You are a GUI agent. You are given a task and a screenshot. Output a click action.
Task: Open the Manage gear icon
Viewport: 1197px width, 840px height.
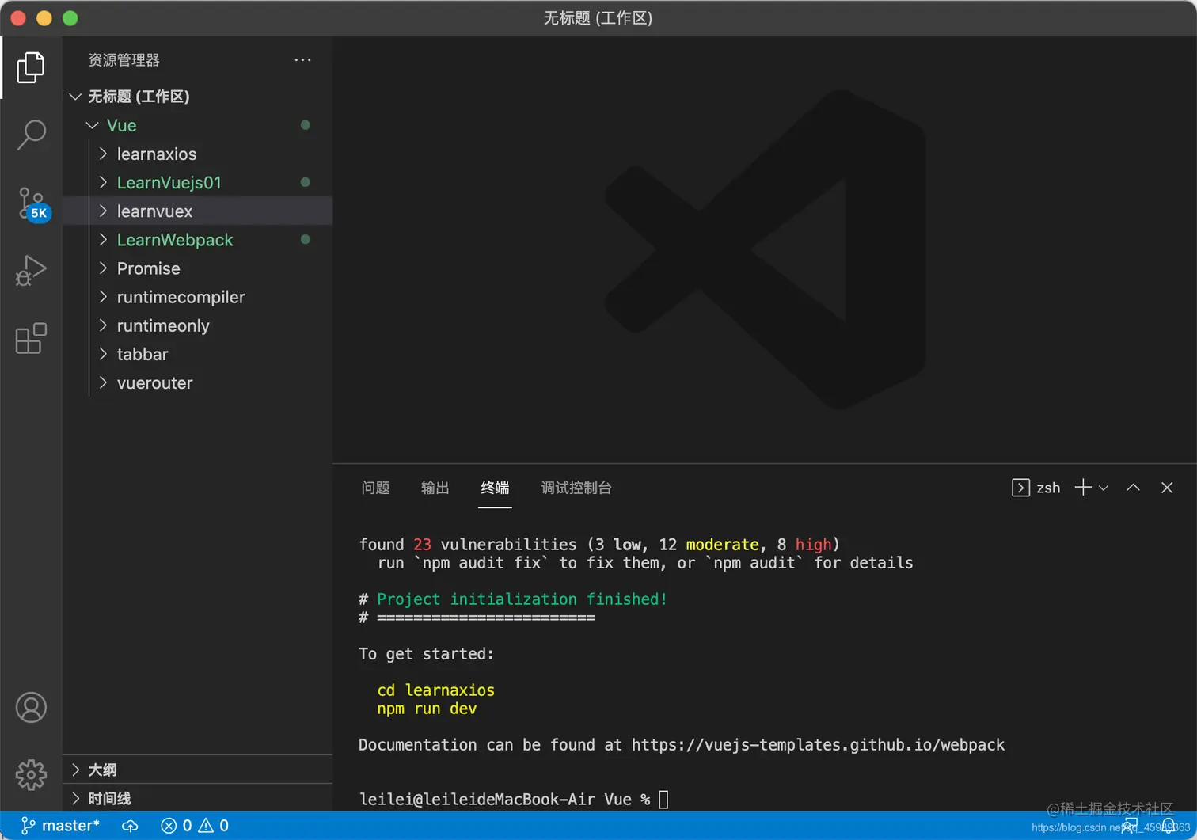tap(31, 775)
